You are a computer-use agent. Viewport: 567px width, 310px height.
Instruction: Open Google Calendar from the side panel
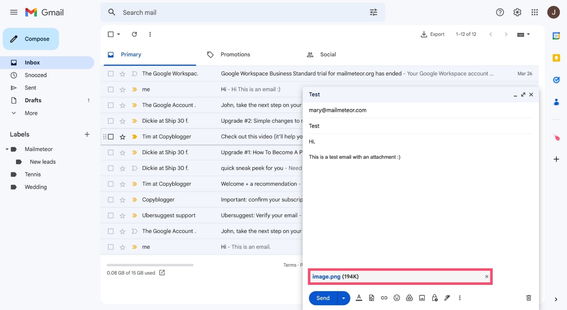pos(556,36)
